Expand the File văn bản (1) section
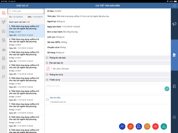 47,63
